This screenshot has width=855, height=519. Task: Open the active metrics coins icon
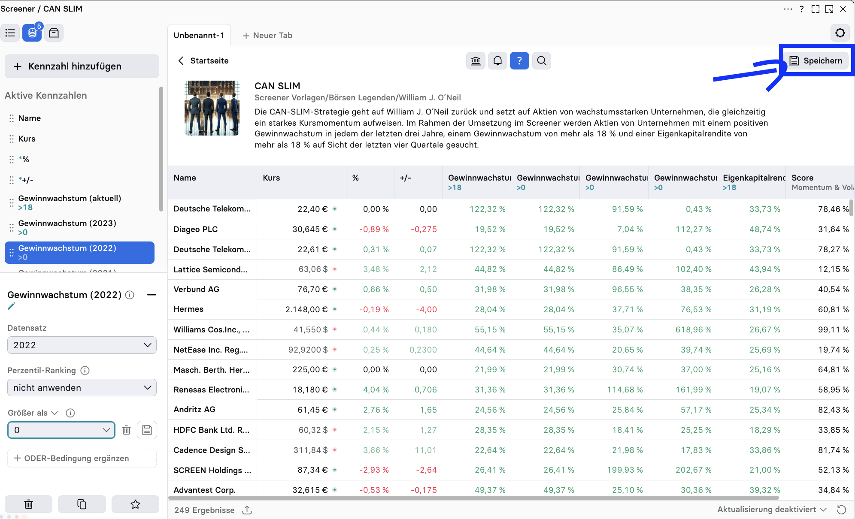tap(32, 33)
